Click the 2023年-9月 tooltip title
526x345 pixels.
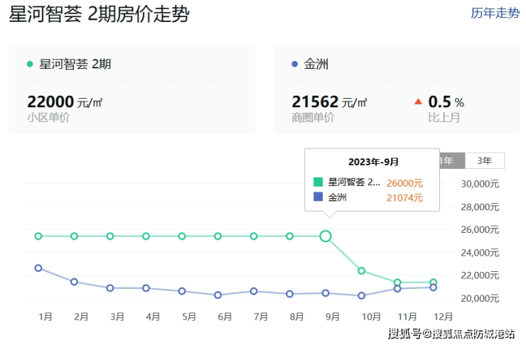(x=372, y=162)
